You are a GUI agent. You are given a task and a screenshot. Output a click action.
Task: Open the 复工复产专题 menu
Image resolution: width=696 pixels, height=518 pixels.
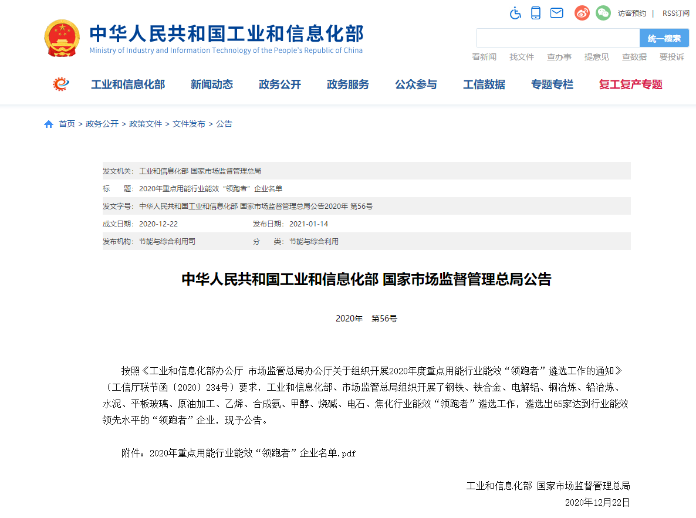(630, 84)
